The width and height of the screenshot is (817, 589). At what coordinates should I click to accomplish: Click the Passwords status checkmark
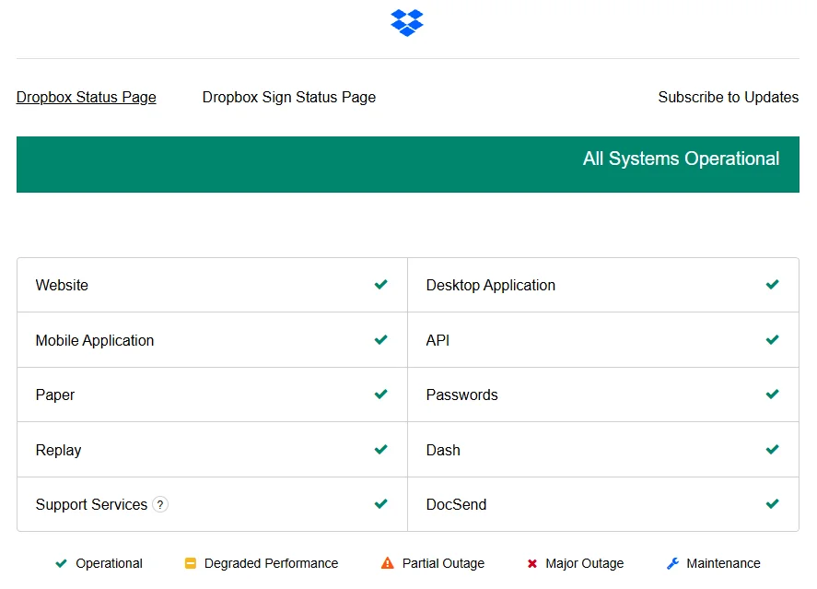[x=772, y=395]
